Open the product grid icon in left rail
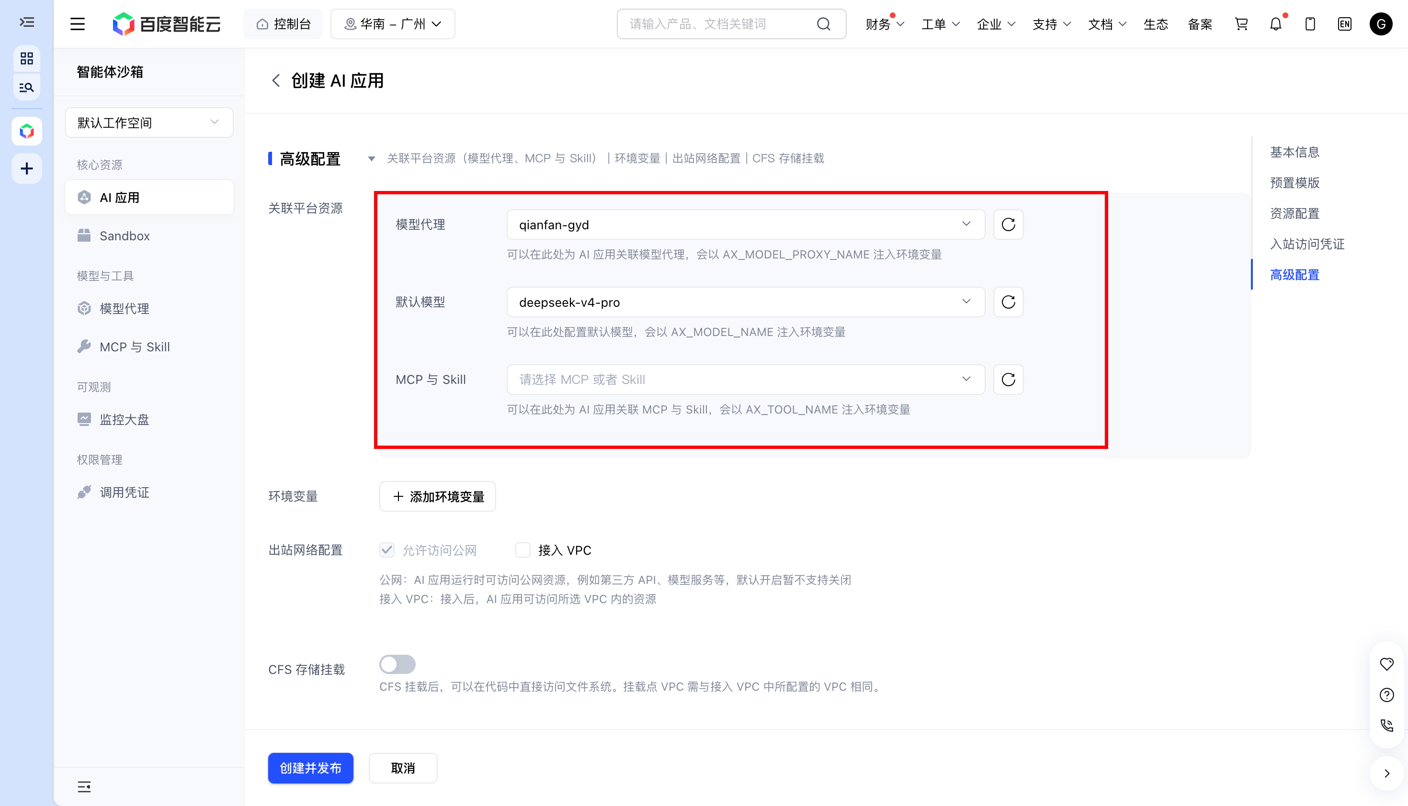 (27, 58)
